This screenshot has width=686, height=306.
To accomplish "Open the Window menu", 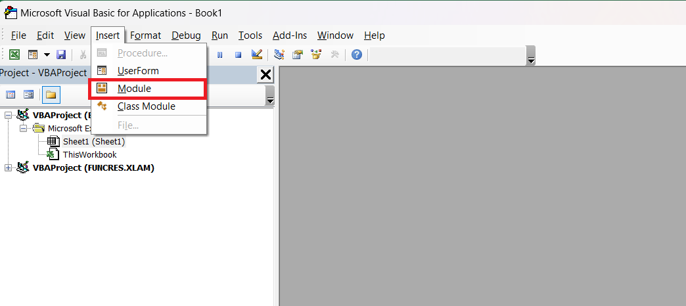I will [336, 35].
